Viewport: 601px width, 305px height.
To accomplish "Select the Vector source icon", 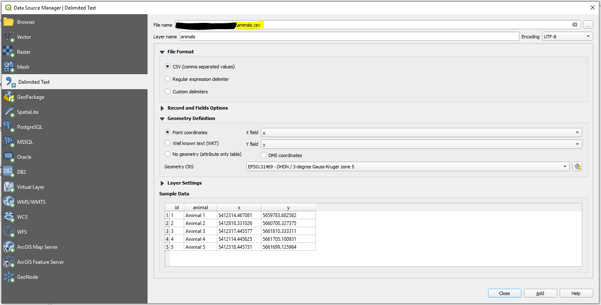I will [9, 37].
